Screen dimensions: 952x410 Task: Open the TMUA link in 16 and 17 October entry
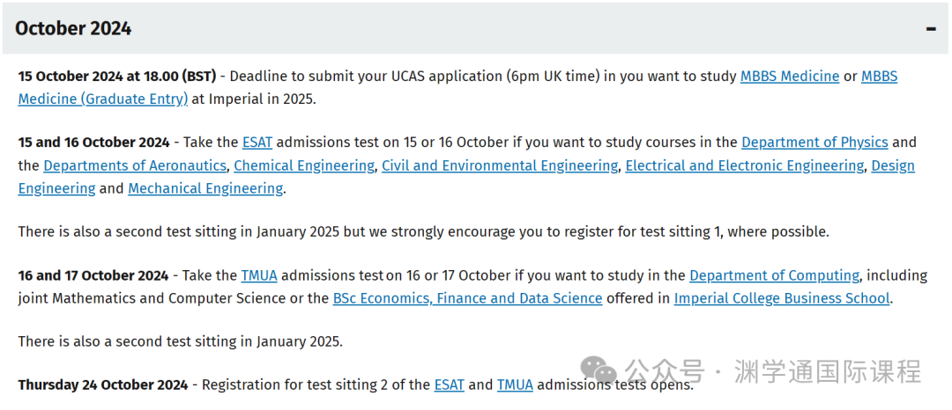click(259, 275)
